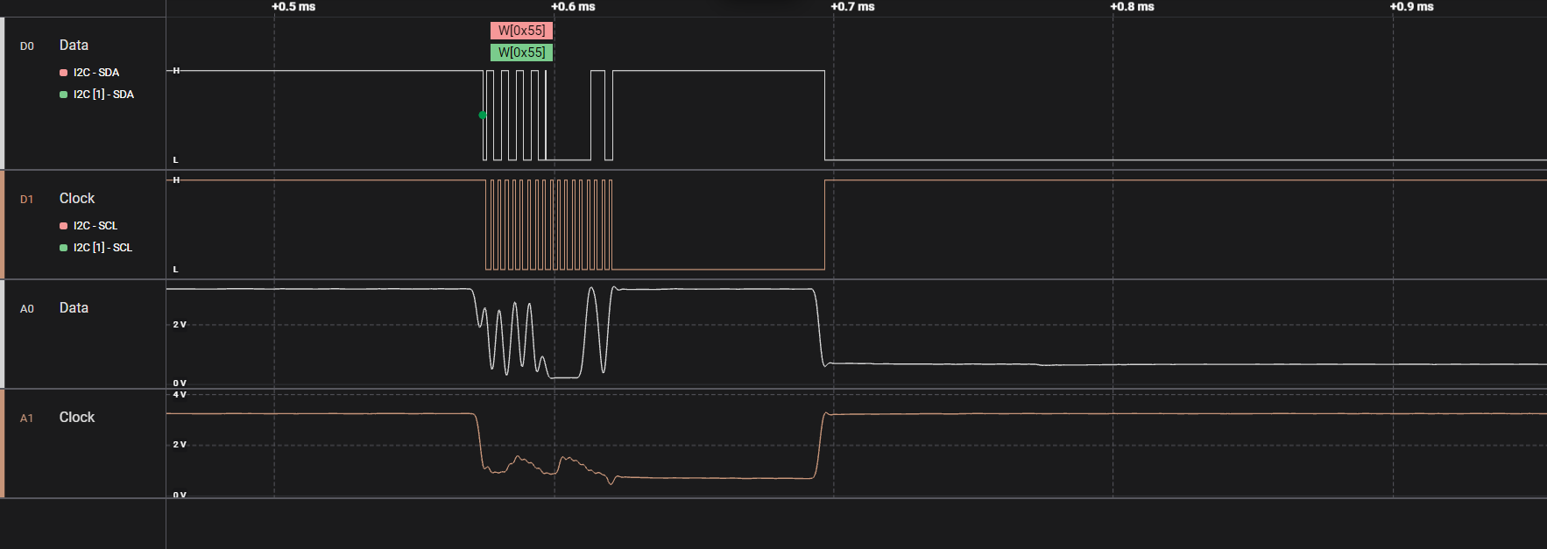Click the 4 V scale label on A1

180,395
